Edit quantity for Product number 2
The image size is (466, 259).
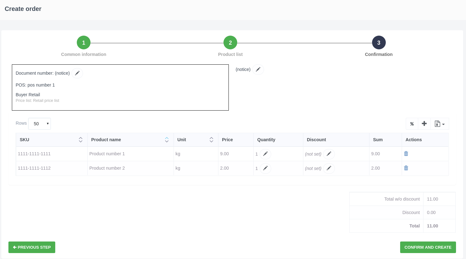pyautogui.click(x=265, y=168)
